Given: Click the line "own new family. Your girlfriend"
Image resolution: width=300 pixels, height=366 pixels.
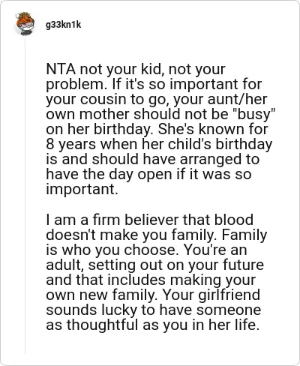Looking at the screenshot, I should click(153, 295).
